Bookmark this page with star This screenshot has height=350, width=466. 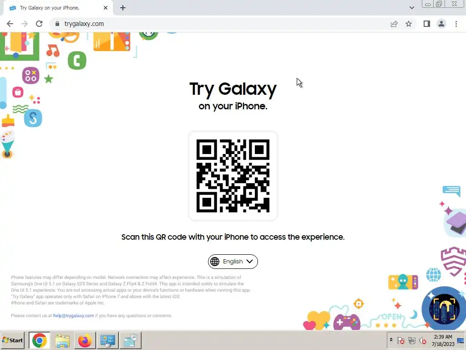pyautogui.click(x=409, y=24)
